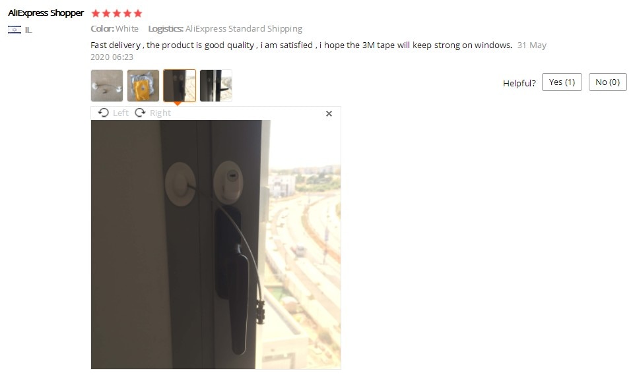Click the Color: White label
Image resolution: width=633 pixels, height=375 pixels.
click(x=115, y=28)
